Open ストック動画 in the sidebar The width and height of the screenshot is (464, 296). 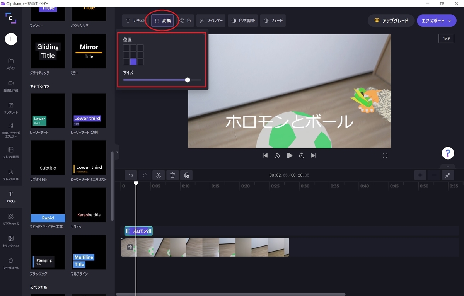pyautogui.click(x=11, y=152)
